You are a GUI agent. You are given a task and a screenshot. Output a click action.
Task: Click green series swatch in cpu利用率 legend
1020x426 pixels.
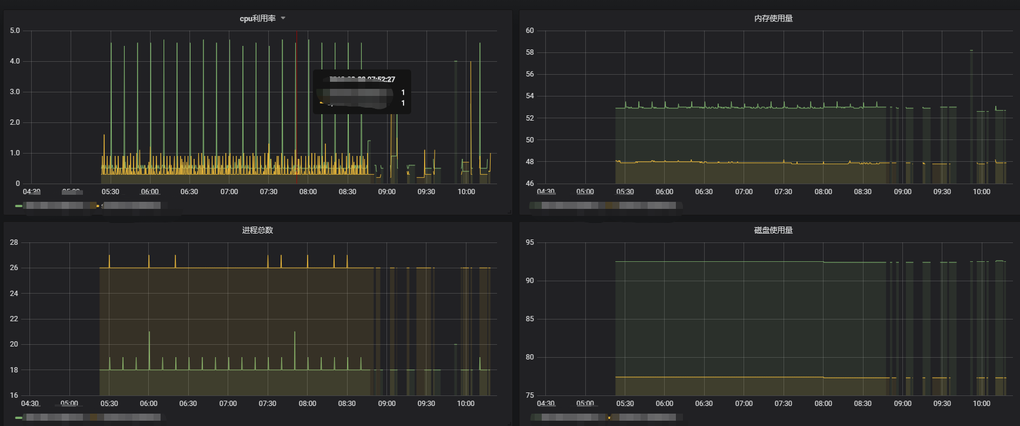[x=19, y=206]
